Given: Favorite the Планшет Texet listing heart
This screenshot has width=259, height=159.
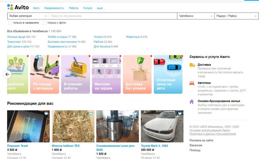Looking at the screenshot, I should point(46,114).
